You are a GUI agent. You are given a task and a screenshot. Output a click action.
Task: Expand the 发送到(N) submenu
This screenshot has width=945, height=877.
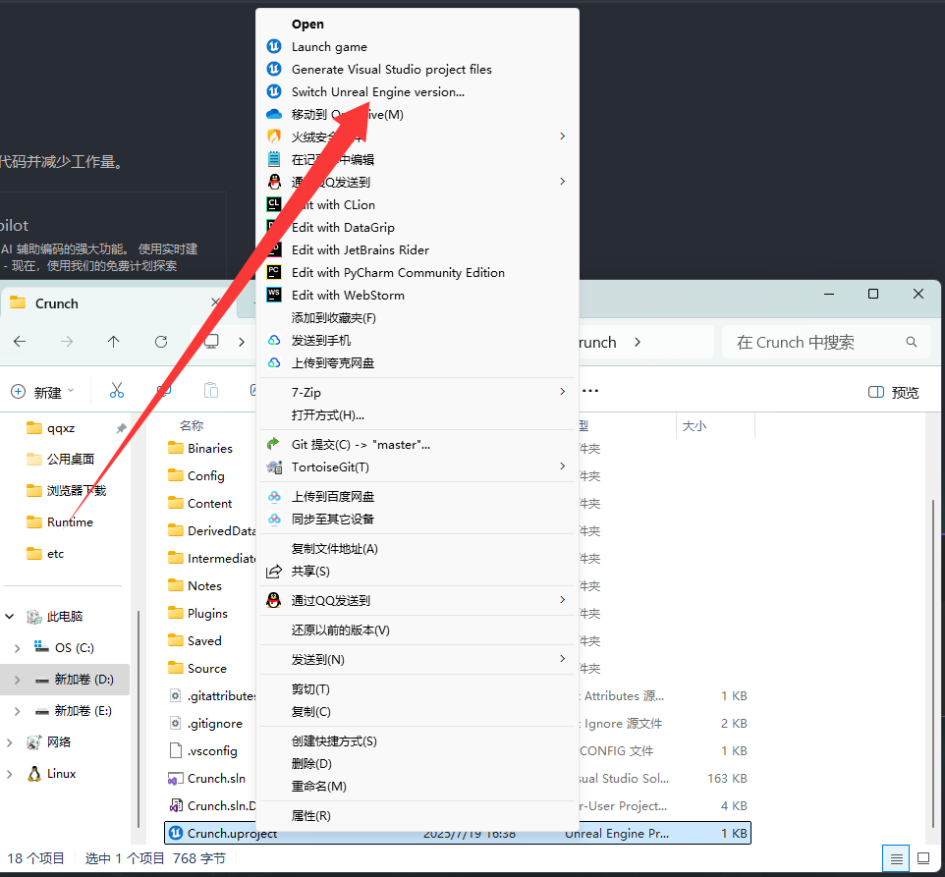tap(562, 658)
